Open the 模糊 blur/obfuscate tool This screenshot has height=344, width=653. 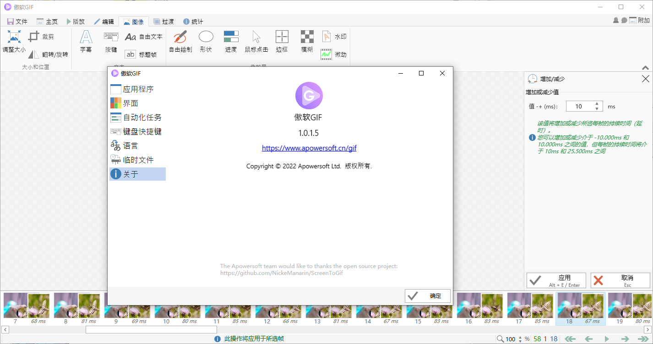tap(307, 42)
